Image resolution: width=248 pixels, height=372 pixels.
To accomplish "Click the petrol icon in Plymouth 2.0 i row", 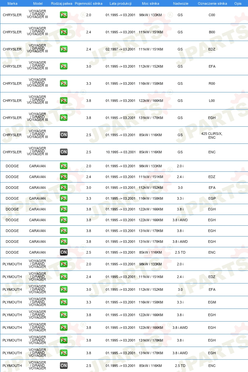I will pos(63,264).
